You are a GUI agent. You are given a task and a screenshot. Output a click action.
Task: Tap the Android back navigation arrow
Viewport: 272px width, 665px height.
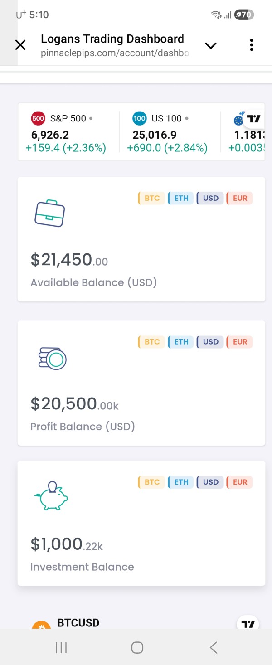pos(214,648)
